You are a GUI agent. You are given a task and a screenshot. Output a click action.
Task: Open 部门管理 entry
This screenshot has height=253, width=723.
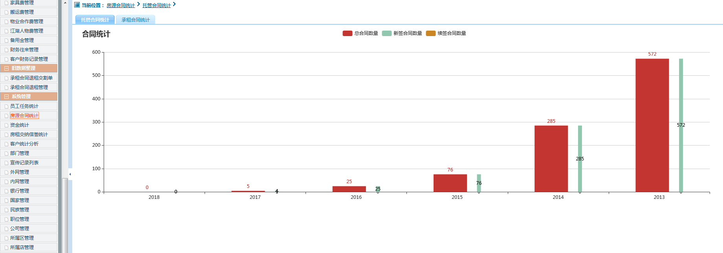[29, 153]
